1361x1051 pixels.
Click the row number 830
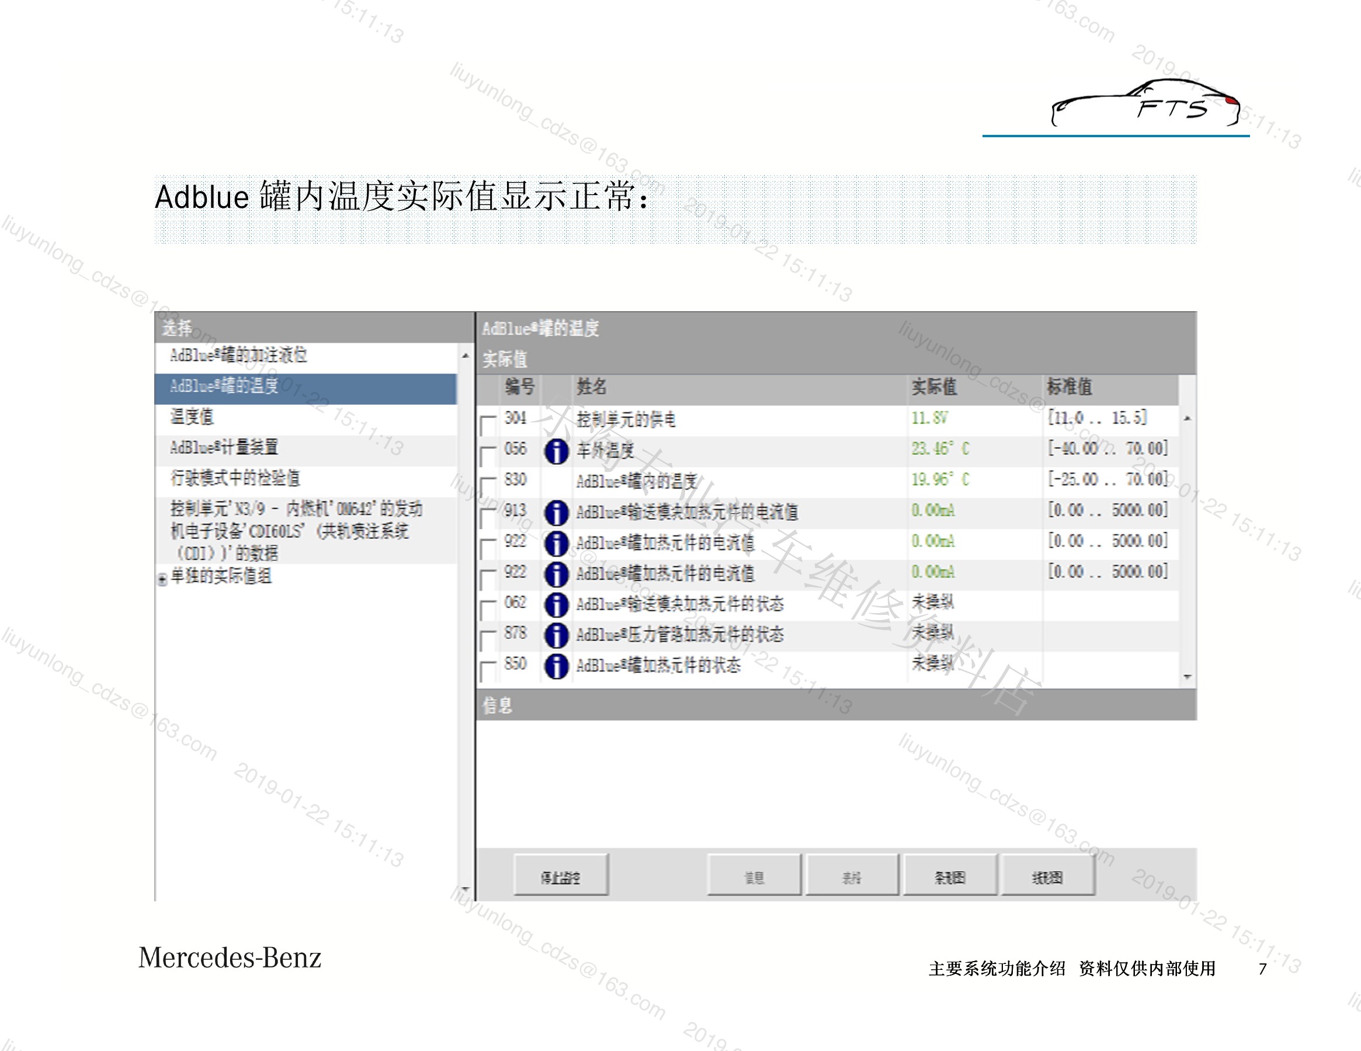515,480
